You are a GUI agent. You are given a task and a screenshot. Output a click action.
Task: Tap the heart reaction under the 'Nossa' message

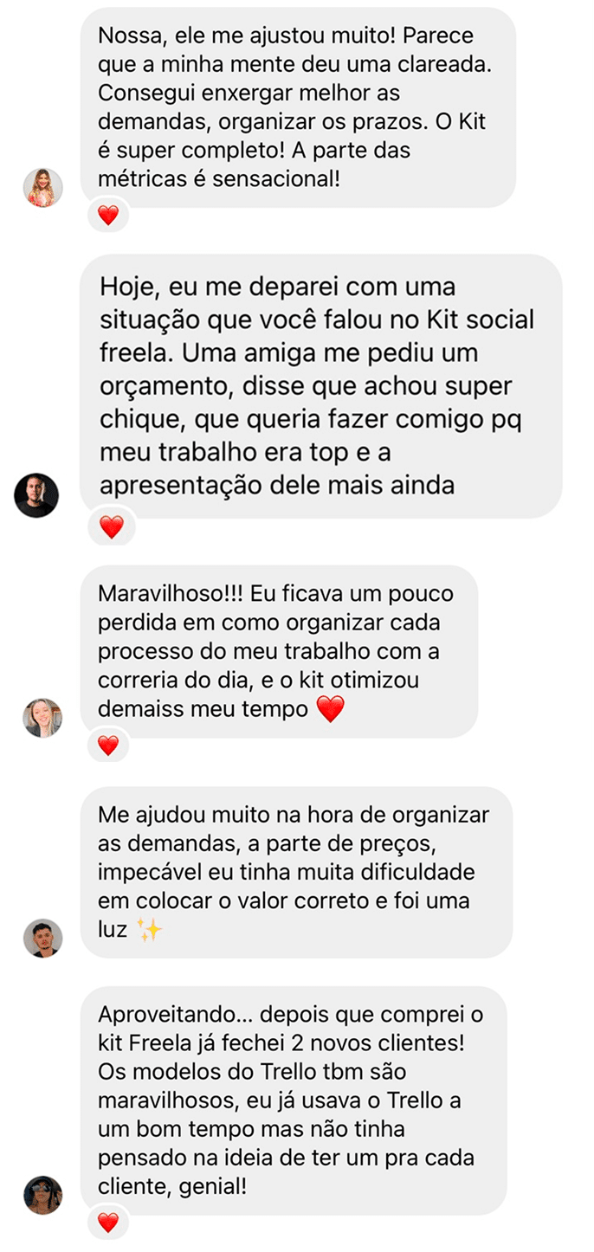(x=108, y=215)
